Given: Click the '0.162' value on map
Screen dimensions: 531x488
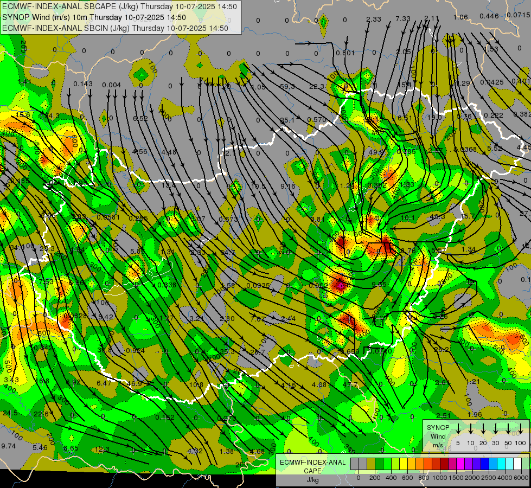Looking at the screenshot, I should pyautogui.click(x=165, y=417).
